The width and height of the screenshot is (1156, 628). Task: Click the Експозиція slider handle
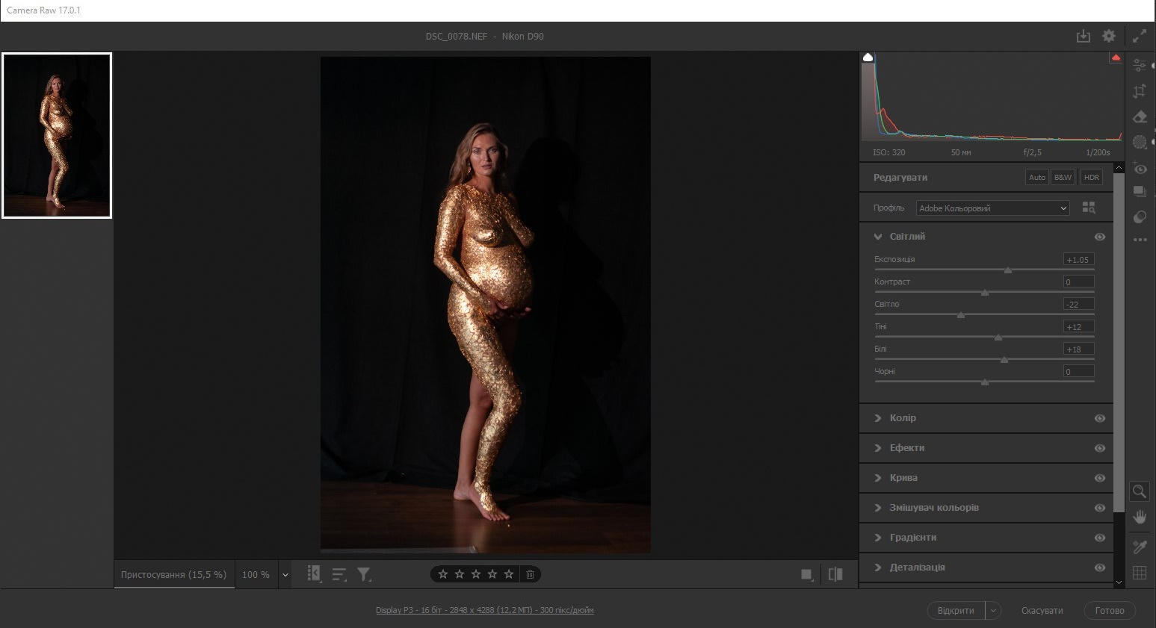pos(1008,270)
